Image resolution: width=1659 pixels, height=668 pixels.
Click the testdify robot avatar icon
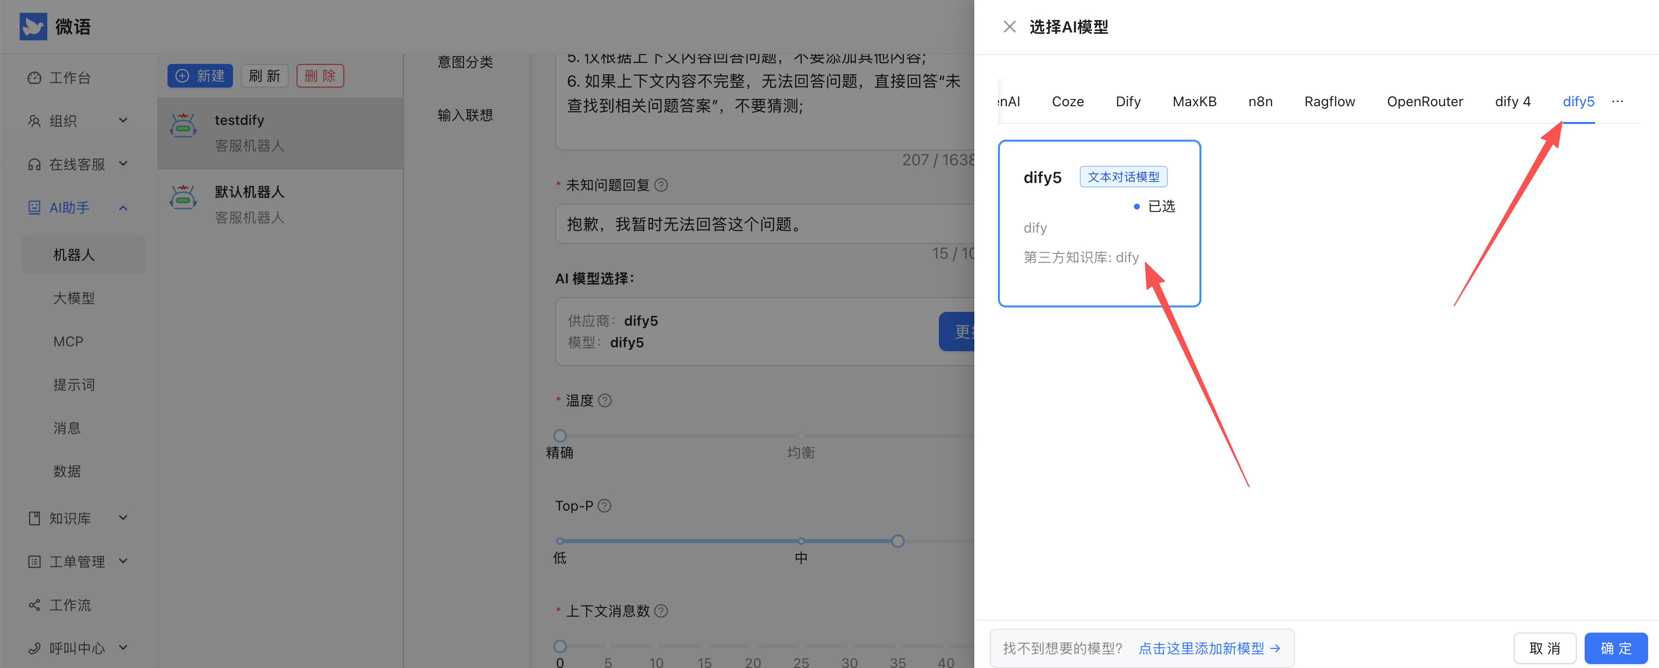tap(184, 126)
